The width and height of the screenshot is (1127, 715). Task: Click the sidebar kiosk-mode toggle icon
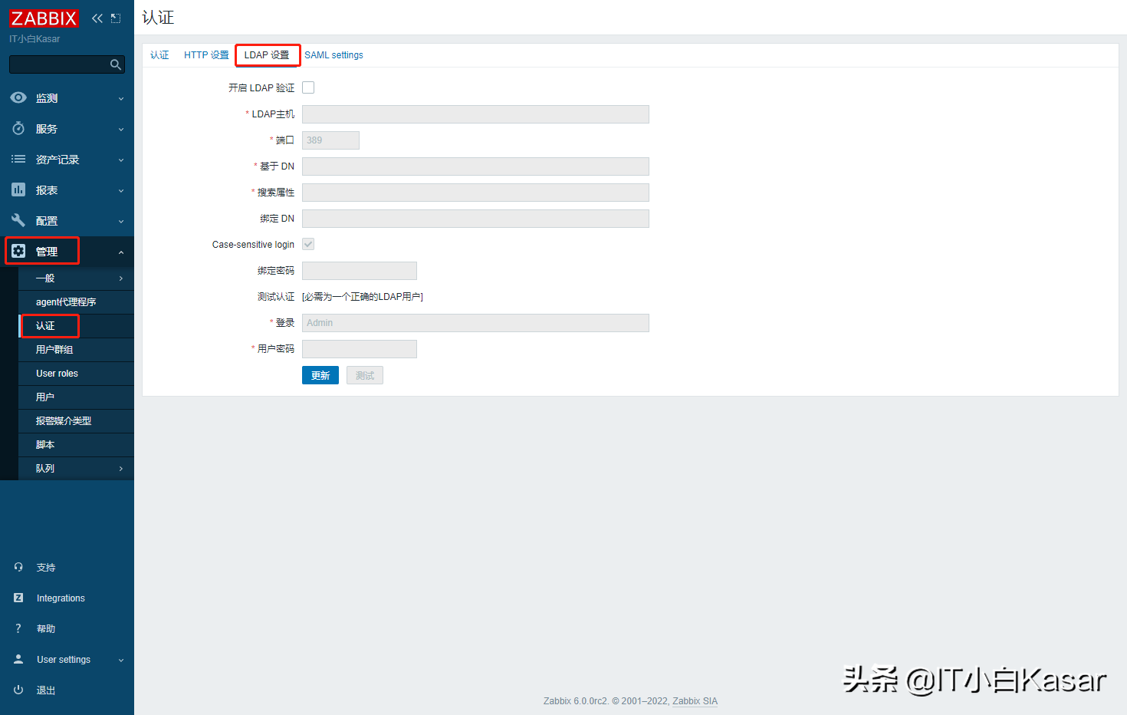click(x=116, y=18)
